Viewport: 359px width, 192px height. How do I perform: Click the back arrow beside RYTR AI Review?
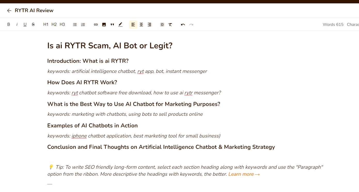tap(9, 11)
